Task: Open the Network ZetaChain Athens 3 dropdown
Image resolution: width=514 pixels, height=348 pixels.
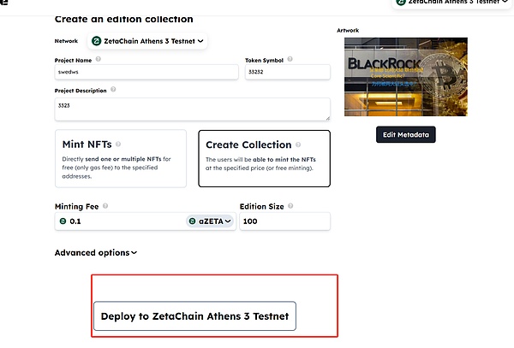Action: [147, 40]
